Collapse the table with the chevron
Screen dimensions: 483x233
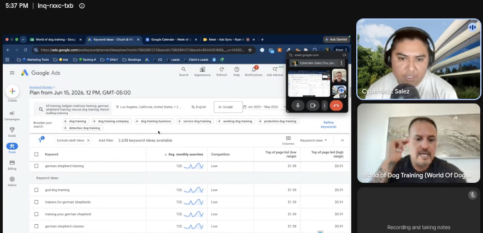point(342,140)
